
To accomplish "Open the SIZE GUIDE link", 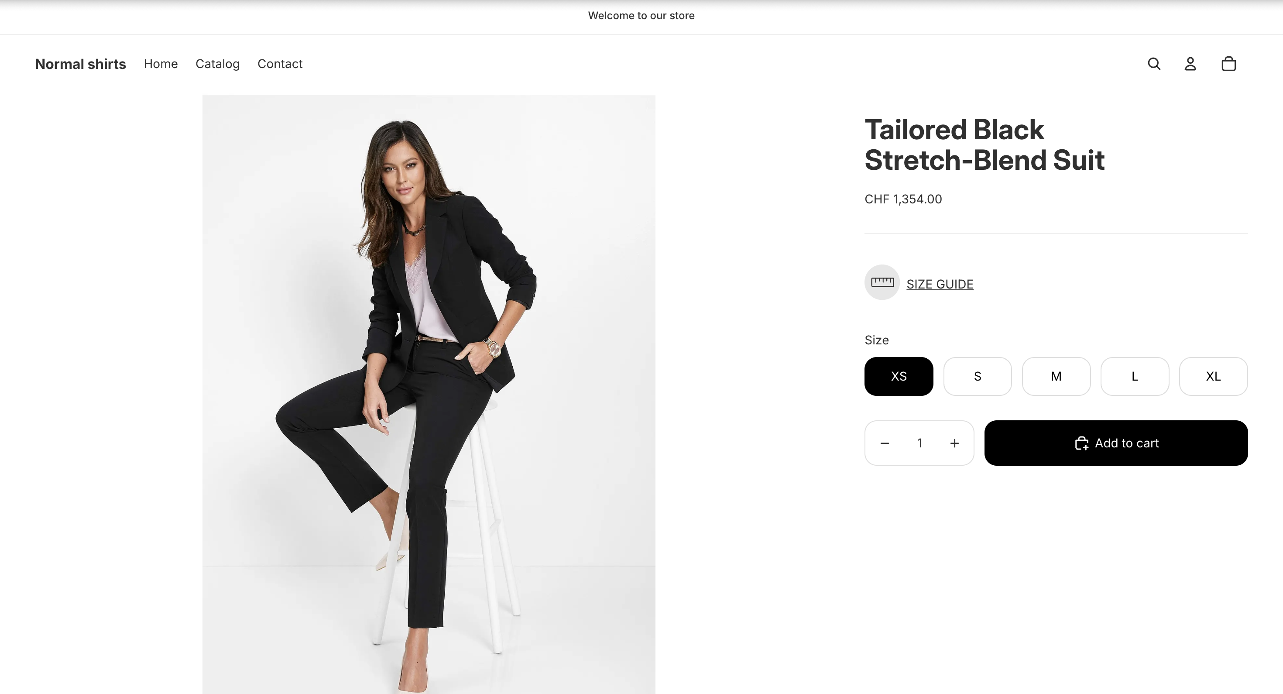I will click(x=940, y=284).
